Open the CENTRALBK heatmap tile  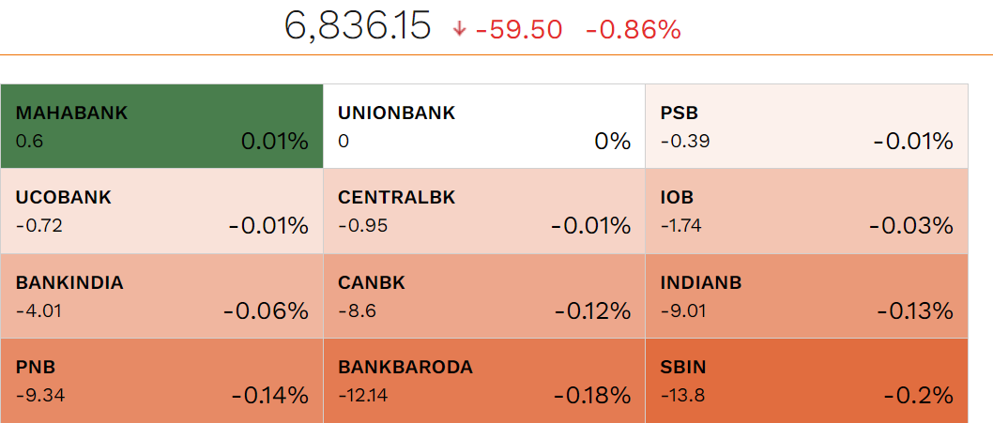[x=483, y=211]
